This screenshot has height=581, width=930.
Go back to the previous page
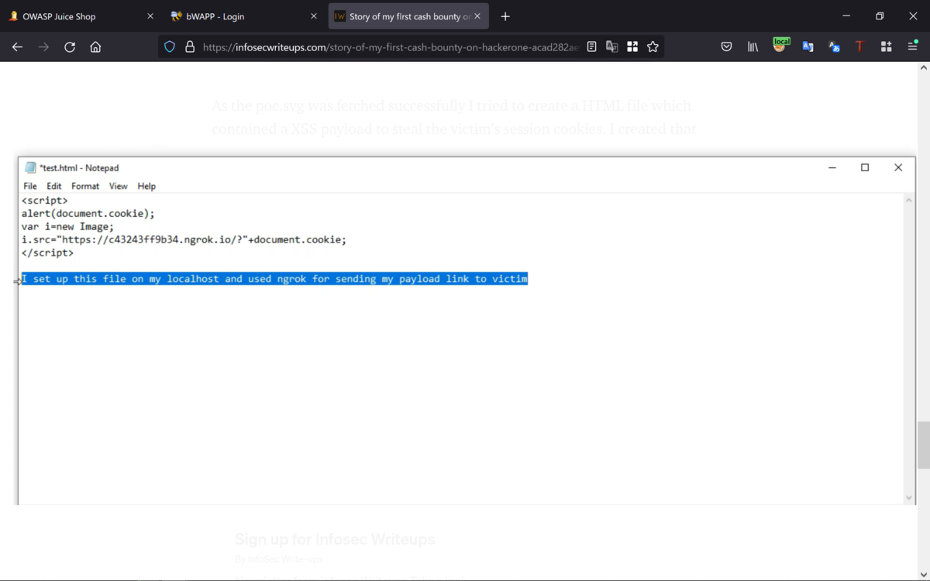[x=17, y=47]
